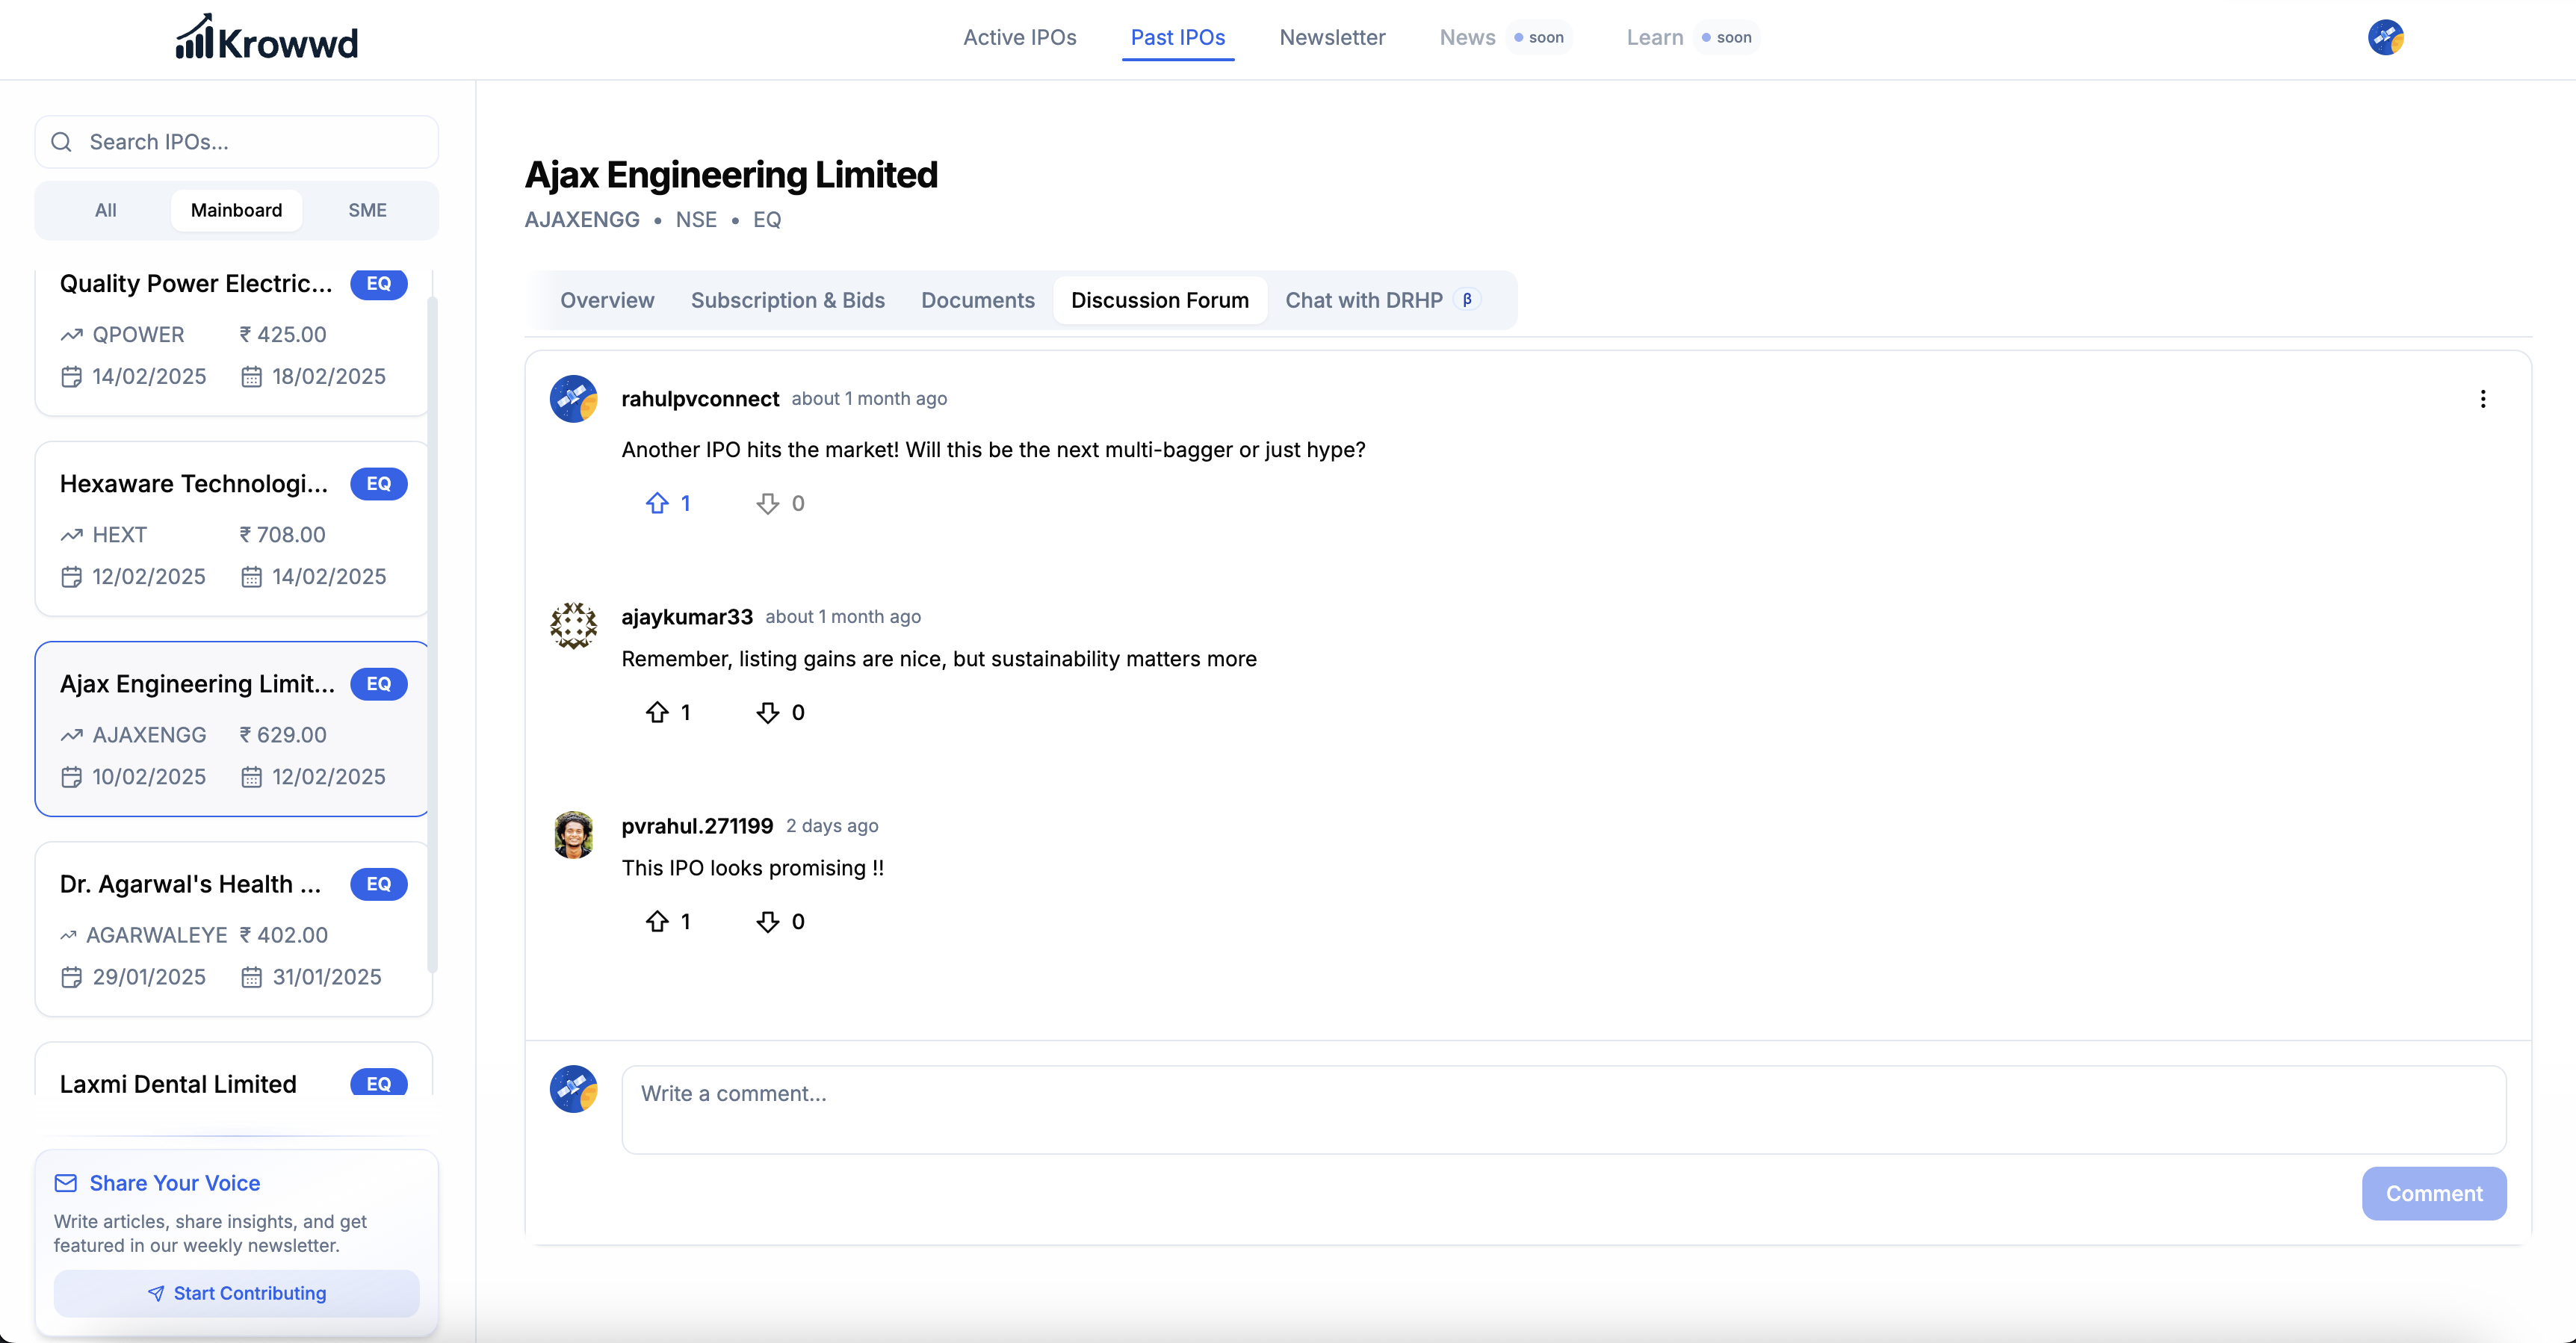Click the IPO list scrollbar
2576x1343 pixels.
432,630
